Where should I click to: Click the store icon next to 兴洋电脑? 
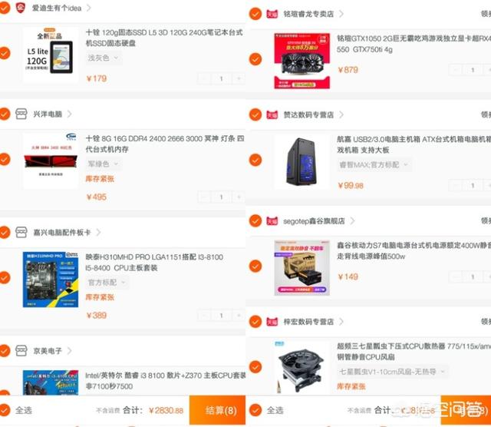(x=21, y=114)
